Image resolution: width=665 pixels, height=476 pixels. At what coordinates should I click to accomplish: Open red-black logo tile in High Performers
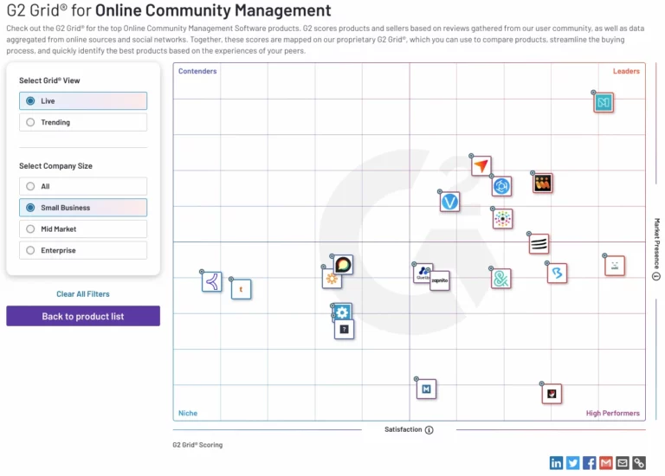[552, 394]
